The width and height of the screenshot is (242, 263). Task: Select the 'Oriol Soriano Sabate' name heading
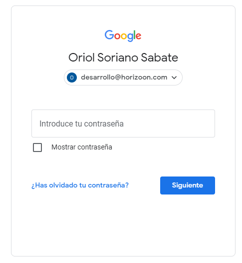click(x=123, y=57)
